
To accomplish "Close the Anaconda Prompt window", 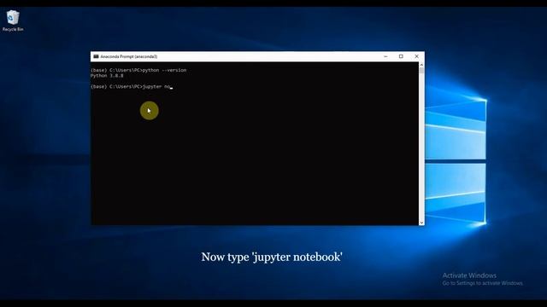I will [416, 56].
